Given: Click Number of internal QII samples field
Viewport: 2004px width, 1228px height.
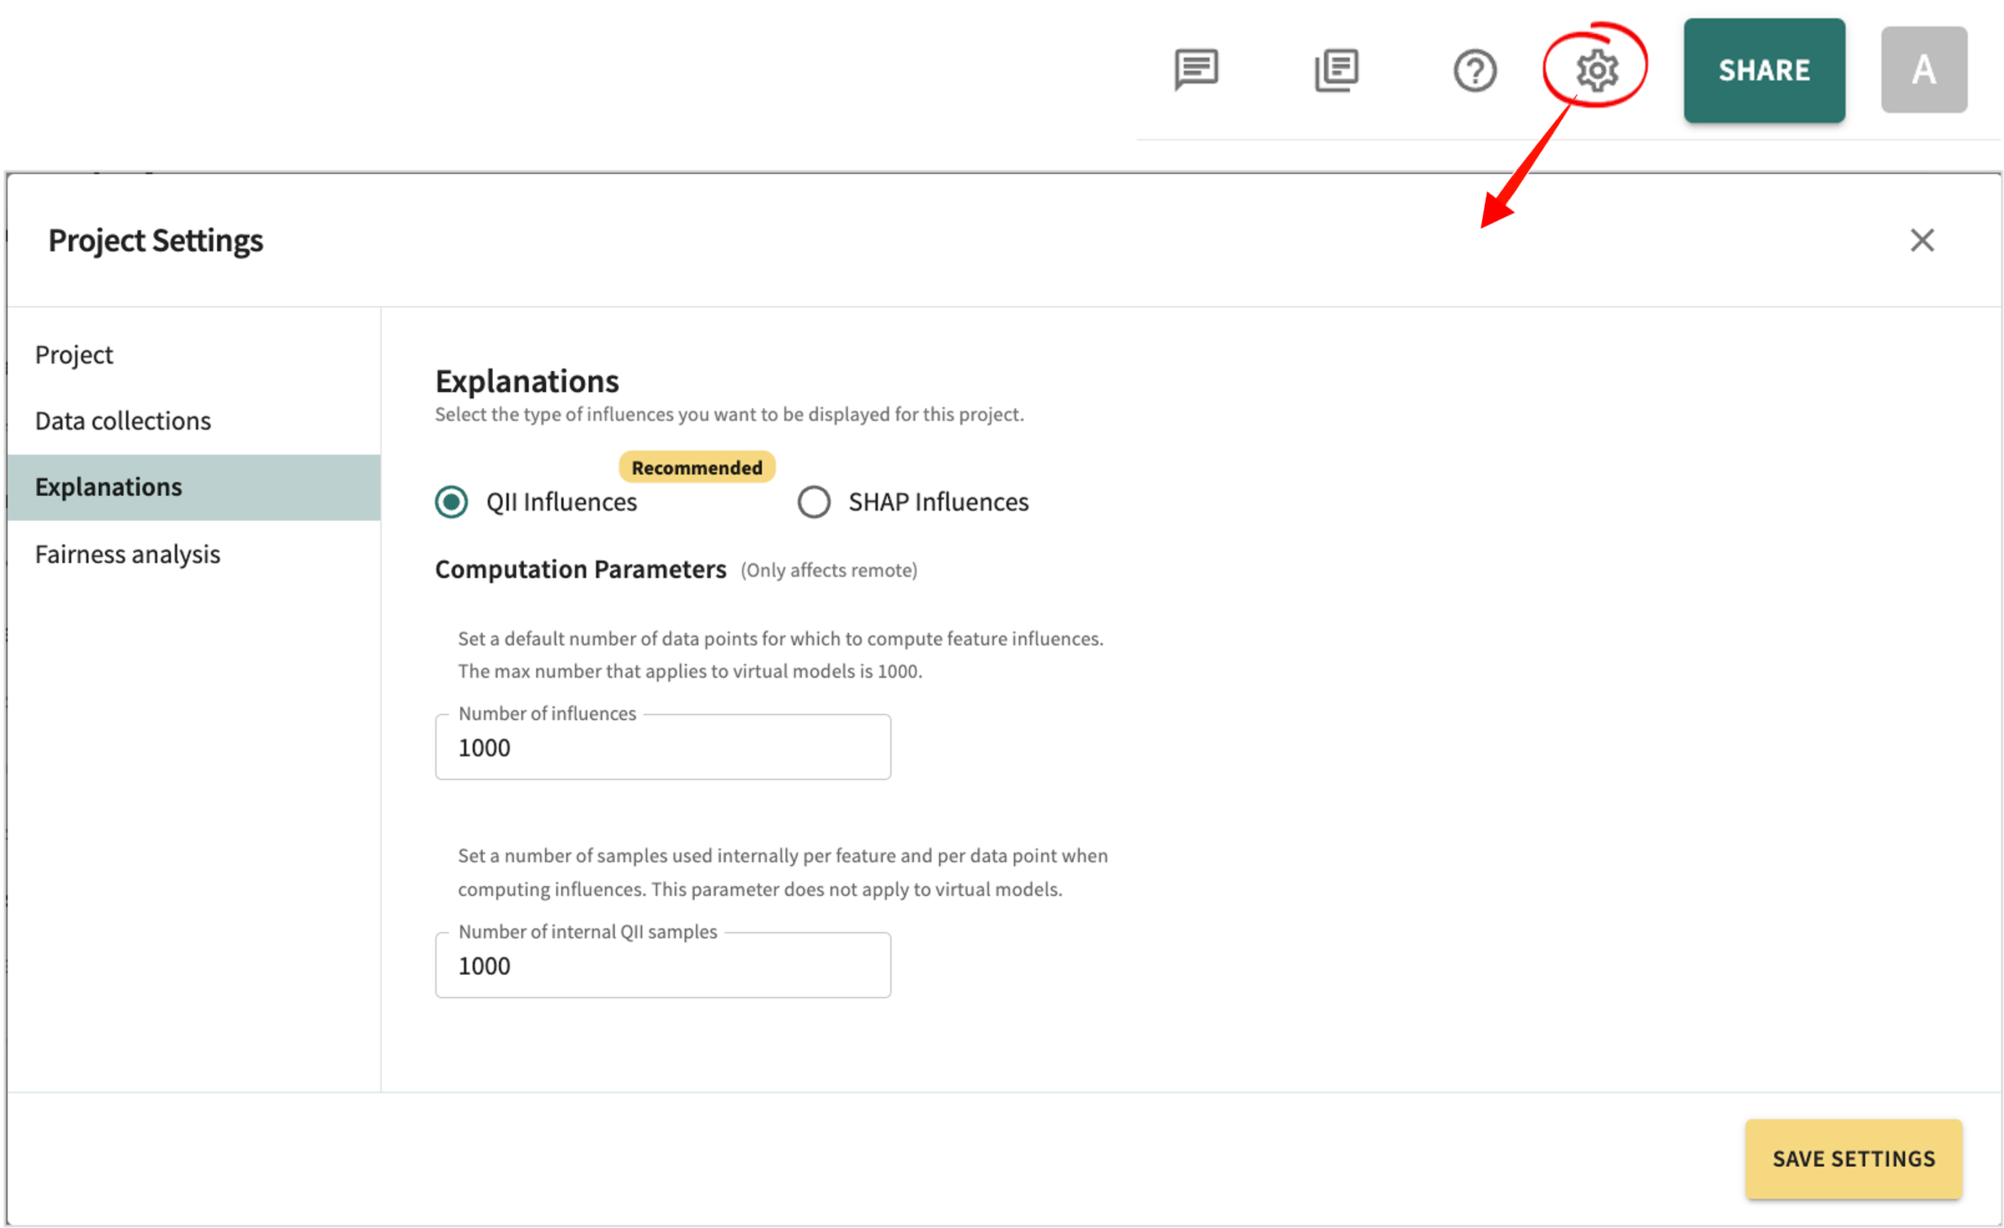Looking at the screenshot, I should (661, 963).
